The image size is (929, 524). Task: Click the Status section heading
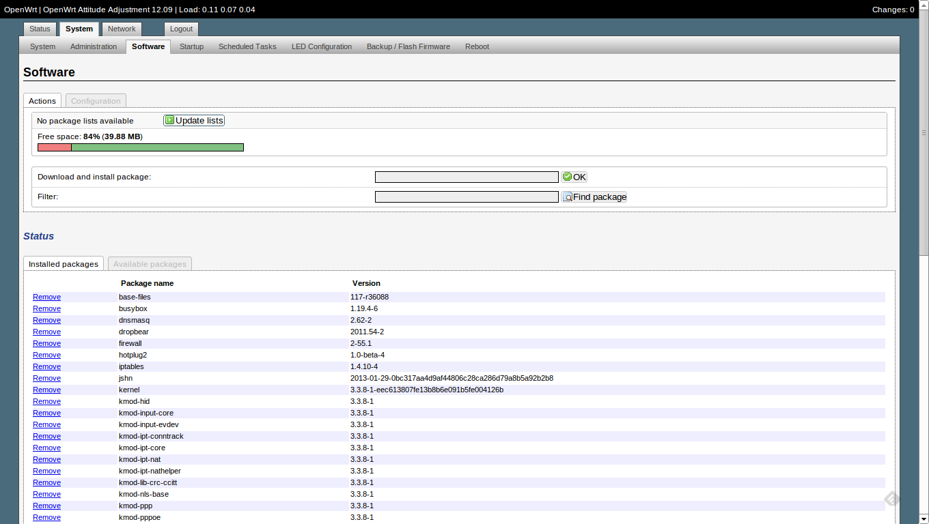[x=38, y=236]
